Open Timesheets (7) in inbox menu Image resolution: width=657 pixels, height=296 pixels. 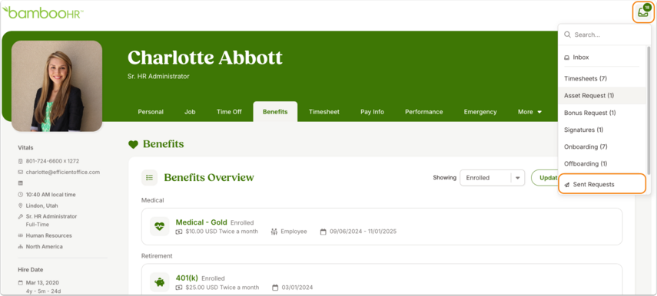click(x=602, y=78)
